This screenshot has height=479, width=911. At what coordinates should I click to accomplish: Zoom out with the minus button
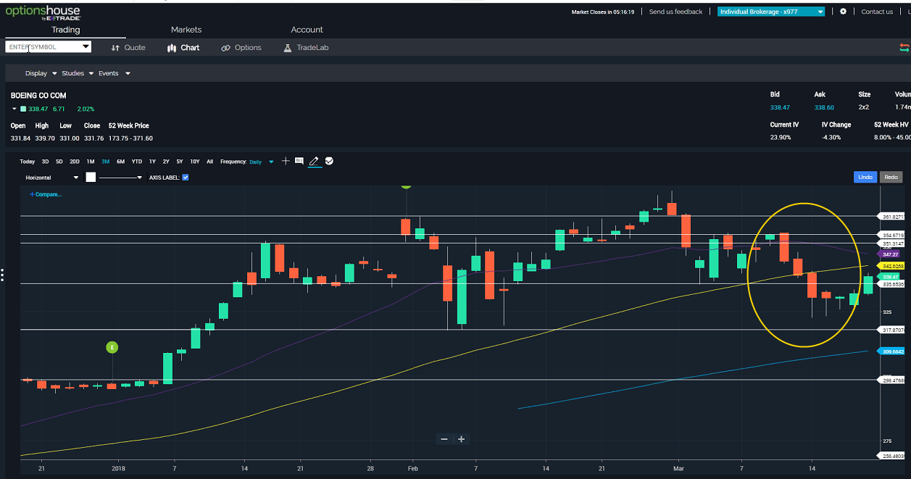(444, 439)
